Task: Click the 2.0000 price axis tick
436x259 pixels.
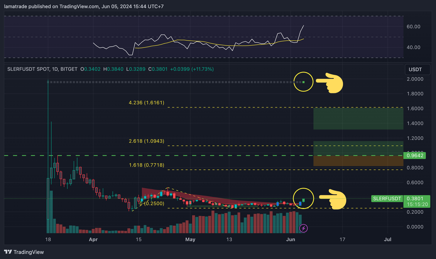Action: coord(415,79)
